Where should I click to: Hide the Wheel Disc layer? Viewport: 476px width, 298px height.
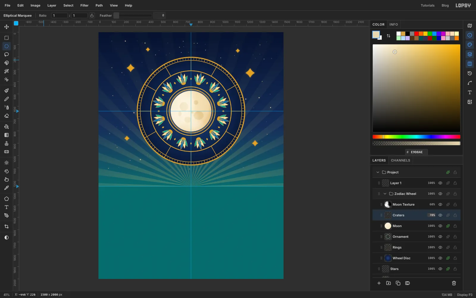click(x=440, y=258)
